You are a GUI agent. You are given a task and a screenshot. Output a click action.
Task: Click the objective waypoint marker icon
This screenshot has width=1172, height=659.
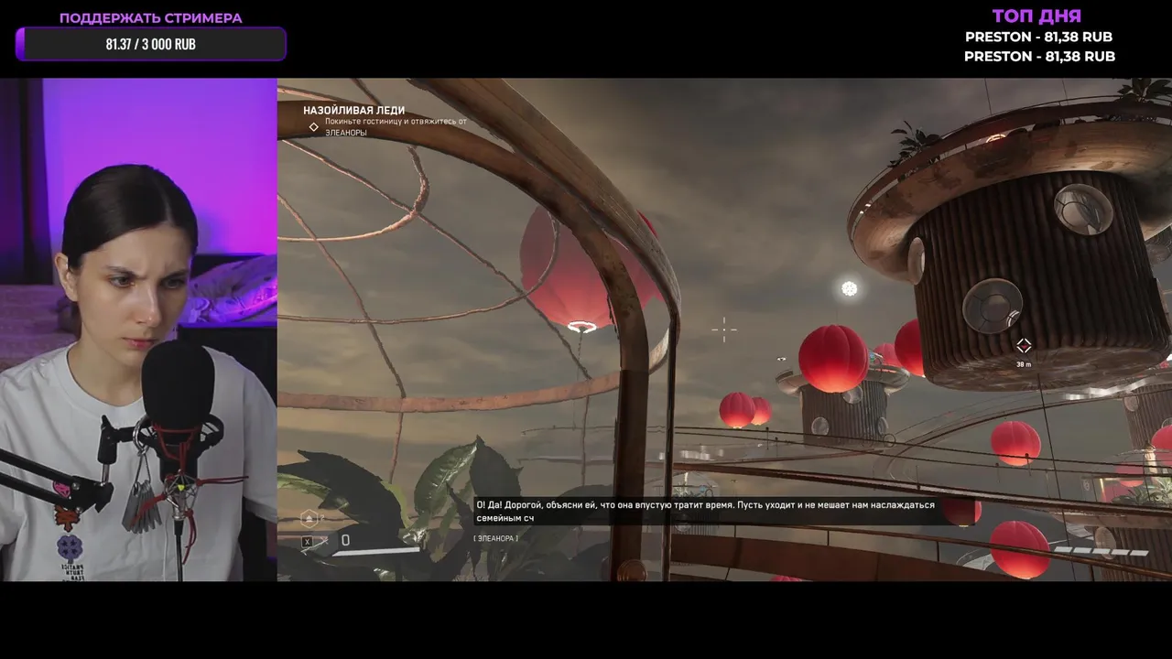click(1024, 345)
